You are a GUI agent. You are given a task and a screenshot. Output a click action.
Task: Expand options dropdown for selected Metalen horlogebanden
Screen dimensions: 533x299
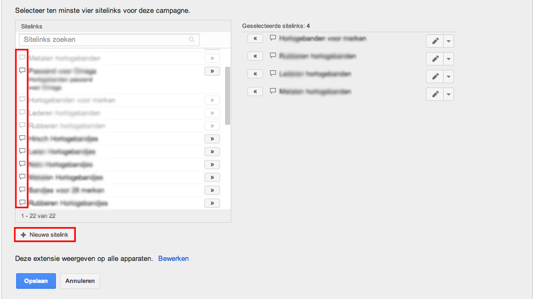coord(448,95)
